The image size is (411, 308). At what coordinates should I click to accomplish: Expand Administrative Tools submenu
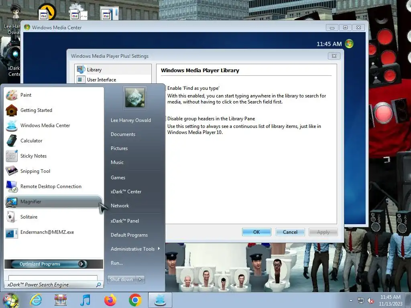tap(135, 249)
